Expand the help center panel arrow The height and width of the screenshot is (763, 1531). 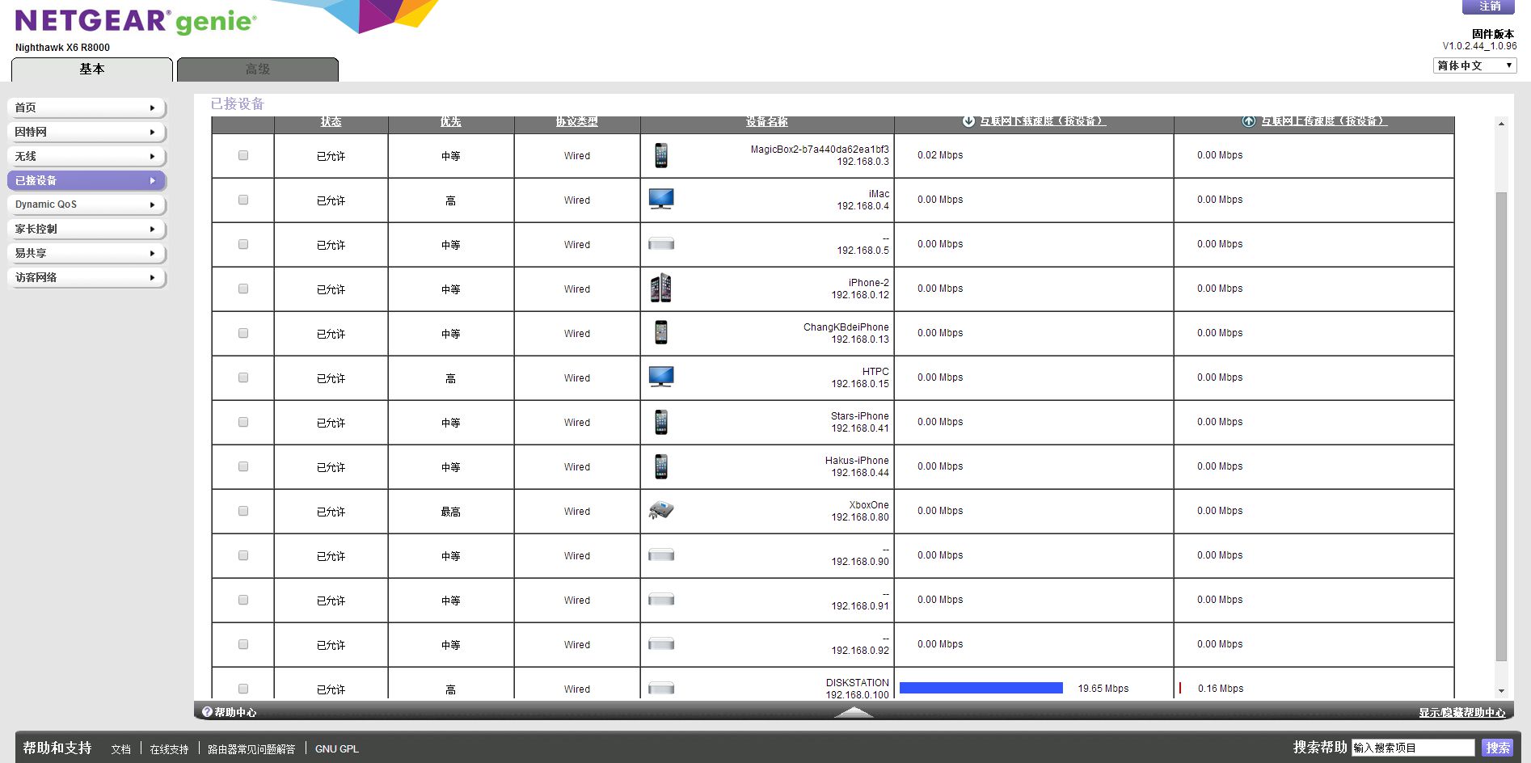tap(854, 712)
